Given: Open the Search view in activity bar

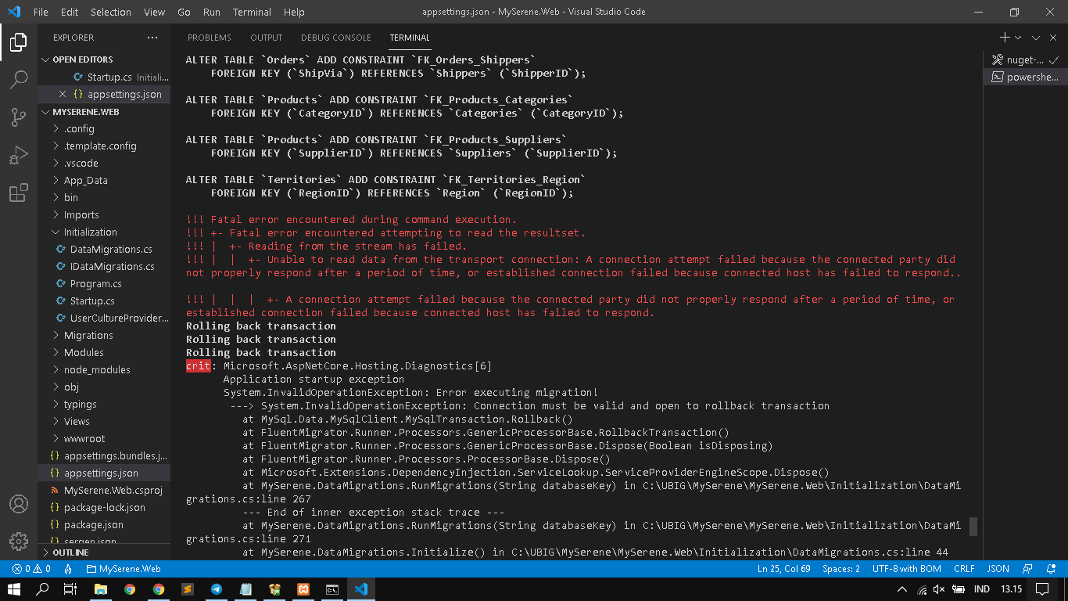Looking at the screenshot, I should click(x=19, y=80).
